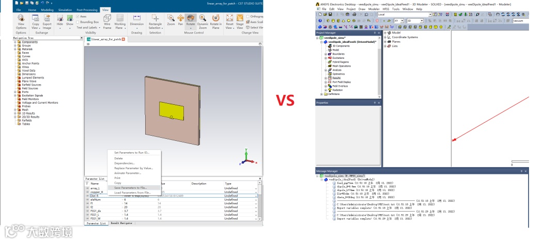Click the undo icon in CST title bar

[x=43, y=3]
